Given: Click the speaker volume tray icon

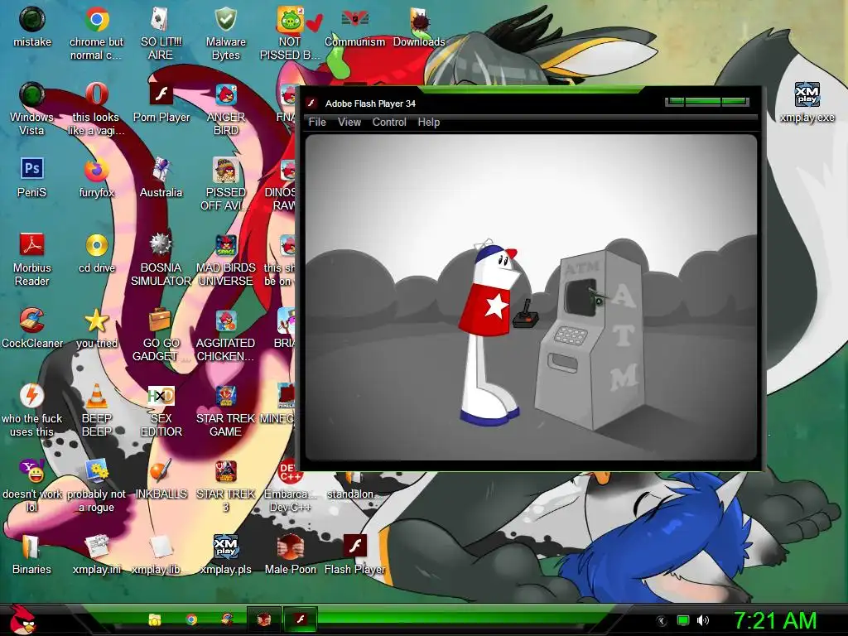Looking at the screenshot, I should click(703, 620).
